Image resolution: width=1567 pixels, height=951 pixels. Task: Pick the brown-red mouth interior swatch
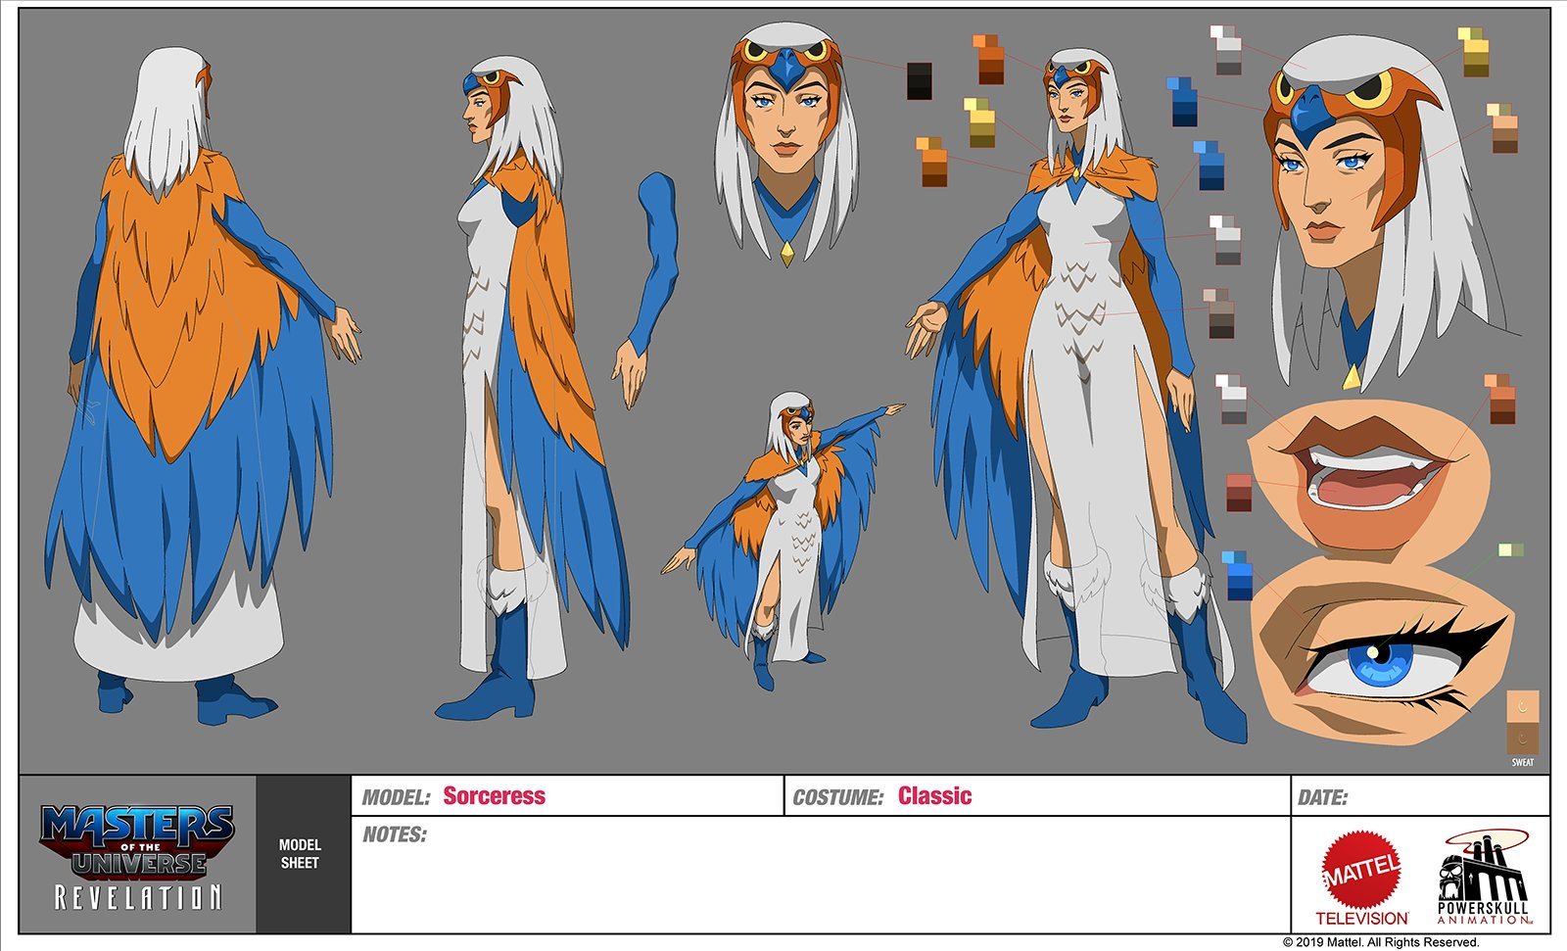pyautogui.click(x=1239, y=493)
